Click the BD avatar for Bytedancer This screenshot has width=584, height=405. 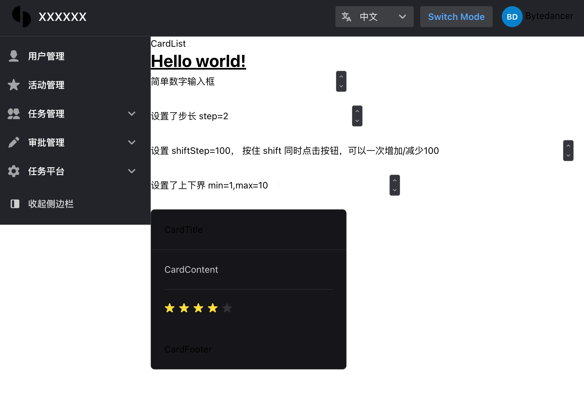[512, 17]
